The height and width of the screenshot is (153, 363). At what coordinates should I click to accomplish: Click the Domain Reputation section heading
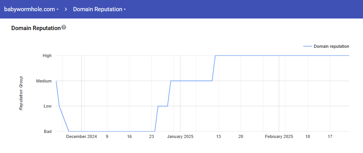36,28
